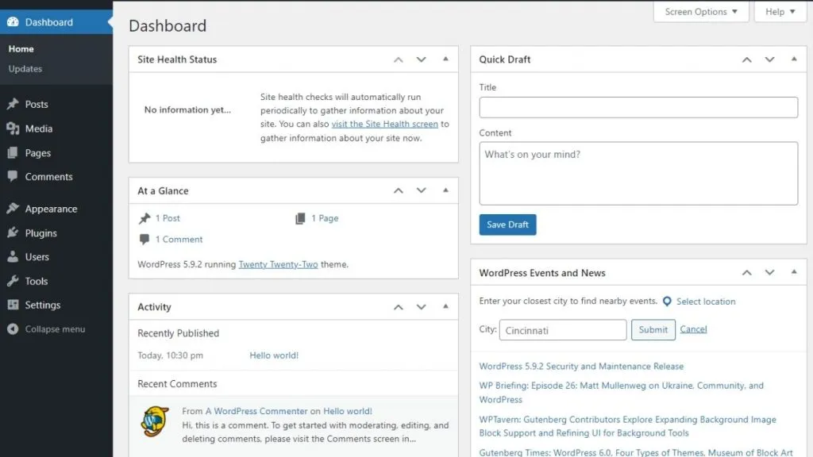Click the Users person icon
The width and height of the screenshot is (813, 457).
click(13, 257)
